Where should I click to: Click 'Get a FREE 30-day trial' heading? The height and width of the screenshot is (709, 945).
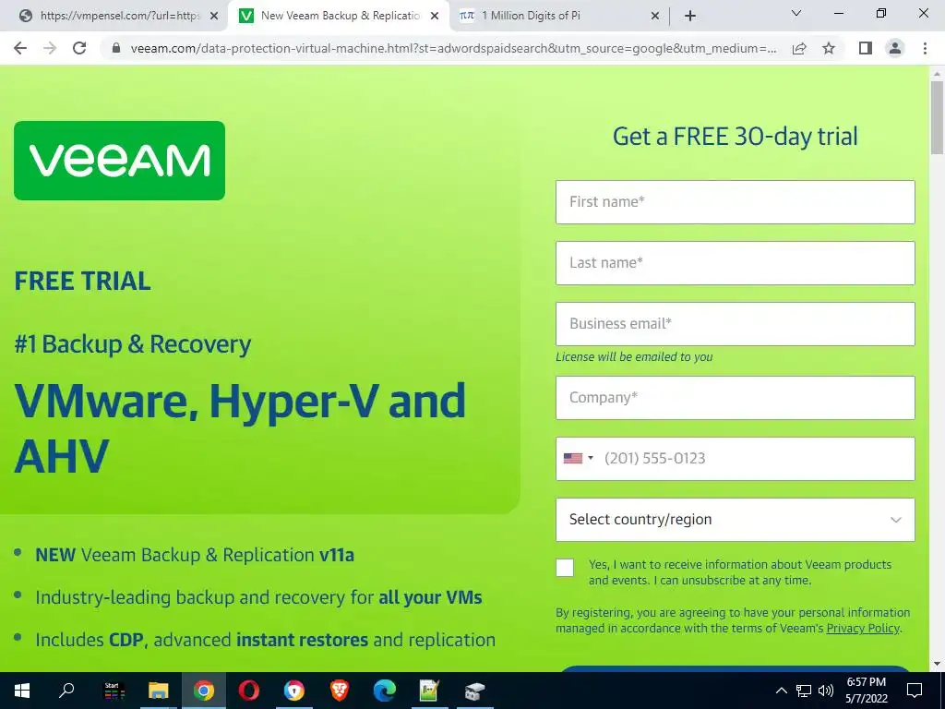click(735, 137)
